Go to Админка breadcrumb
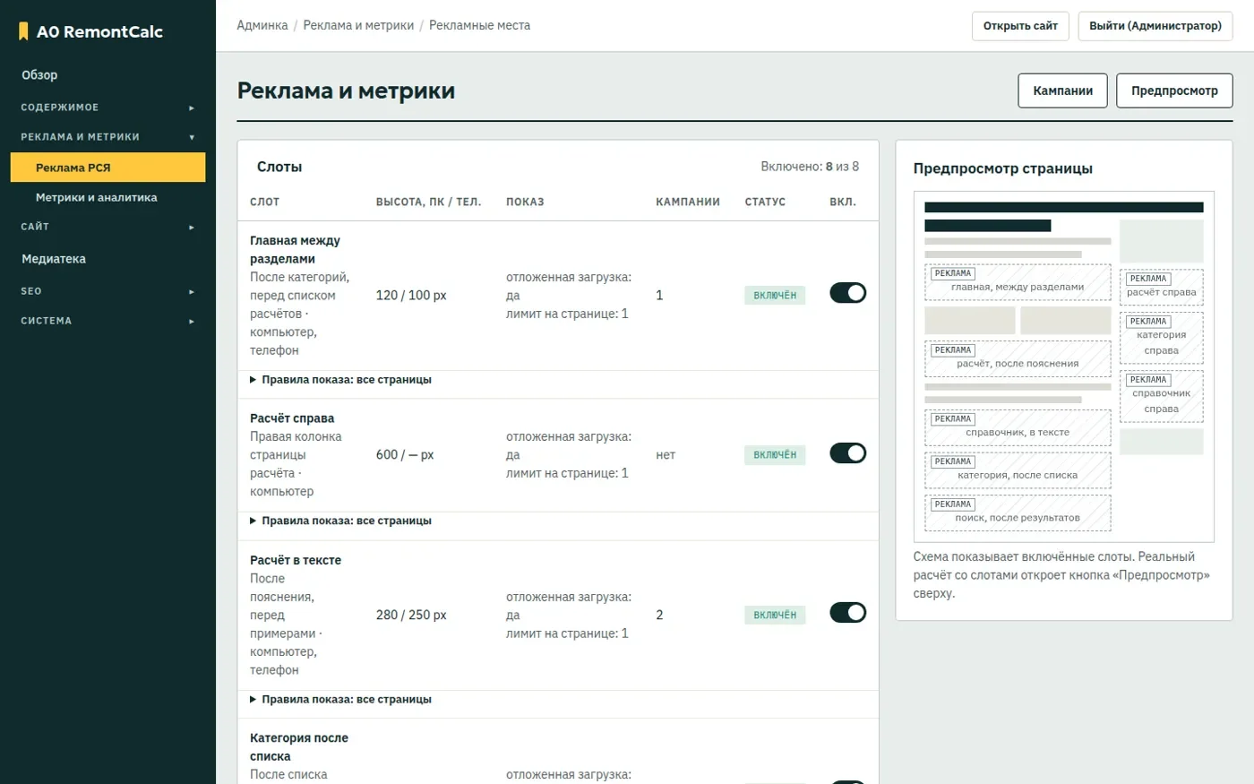 (x=262, y=25)
